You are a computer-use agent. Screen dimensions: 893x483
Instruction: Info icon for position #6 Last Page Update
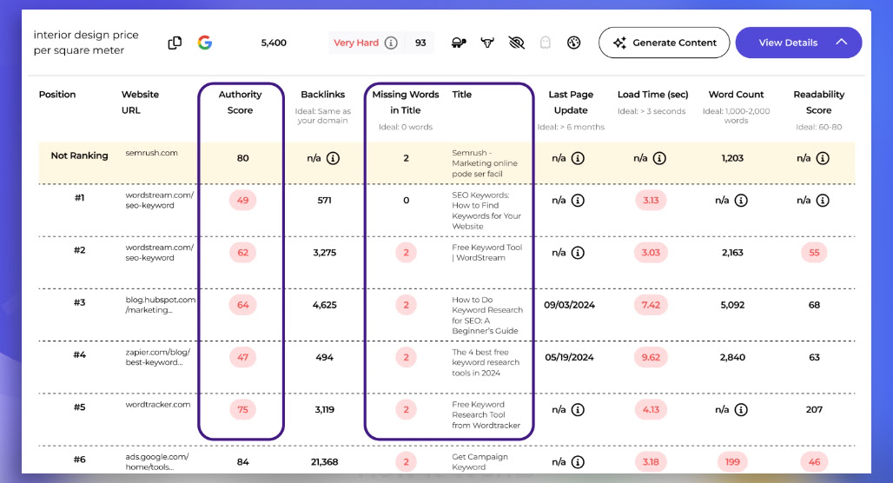click(x=578, y=462)
